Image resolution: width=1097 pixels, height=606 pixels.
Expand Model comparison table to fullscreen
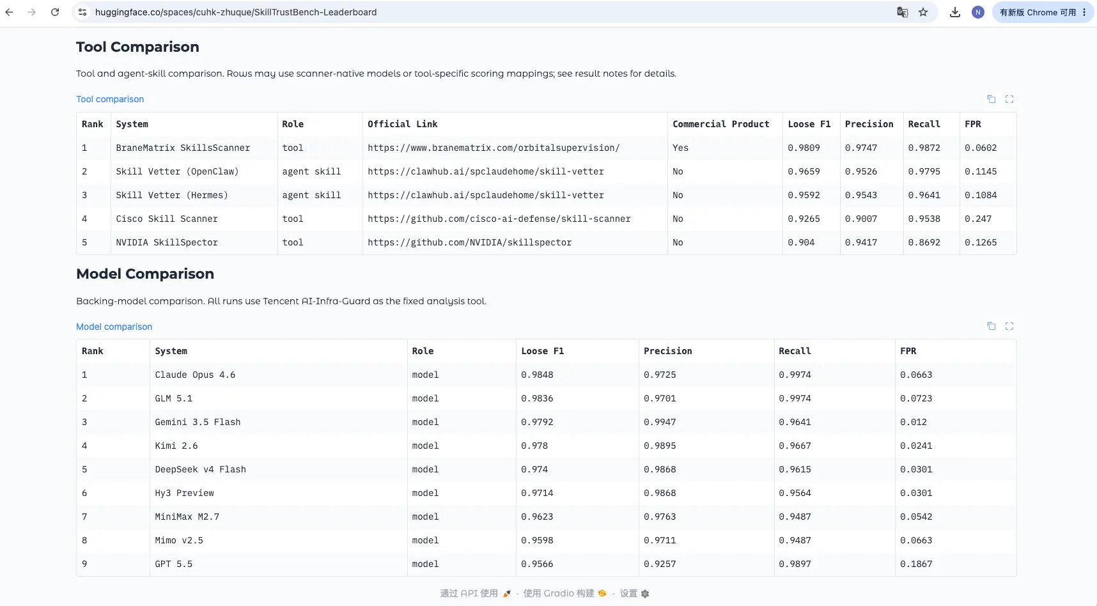click(x=1009, y=326)
